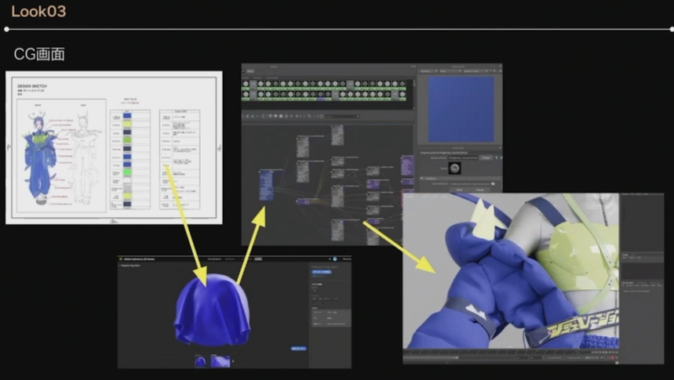Screen dimensions: 674x380
Task: Click the highlighted tab in Substance Assets header
Action: point(258,259)
